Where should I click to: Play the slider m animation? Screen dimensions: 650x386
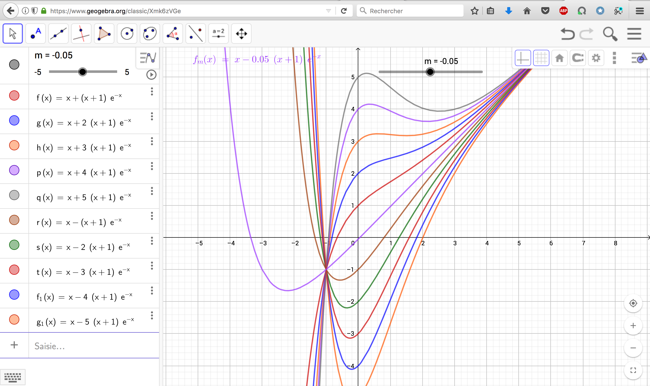(x=151, y=75)
